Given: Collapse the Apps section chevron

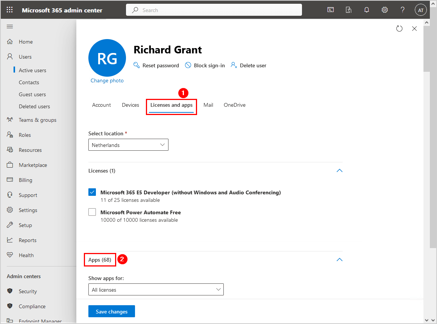Looking at the screenshot, I should click(339, 260).
